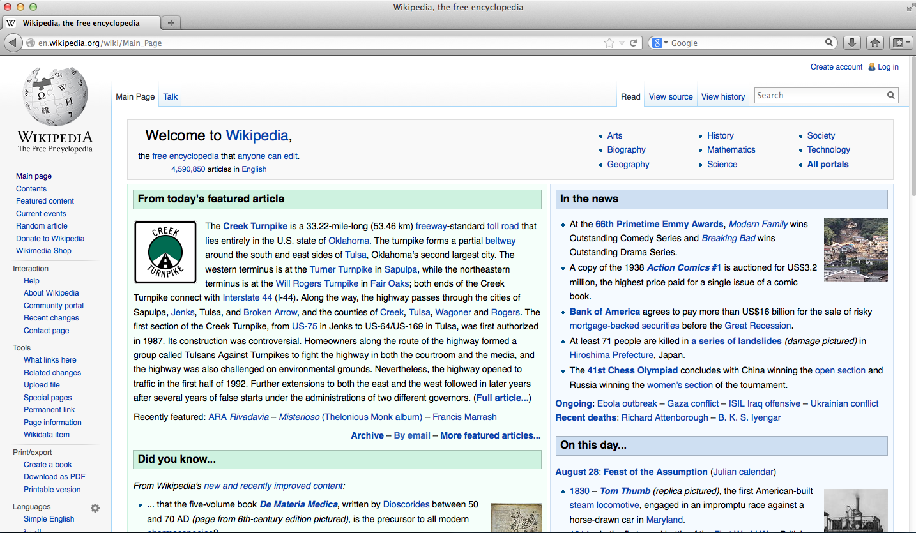Switch to the Talk tab
Image resolution: width=916 pixels, height=533 pixels.
[171, 96]
